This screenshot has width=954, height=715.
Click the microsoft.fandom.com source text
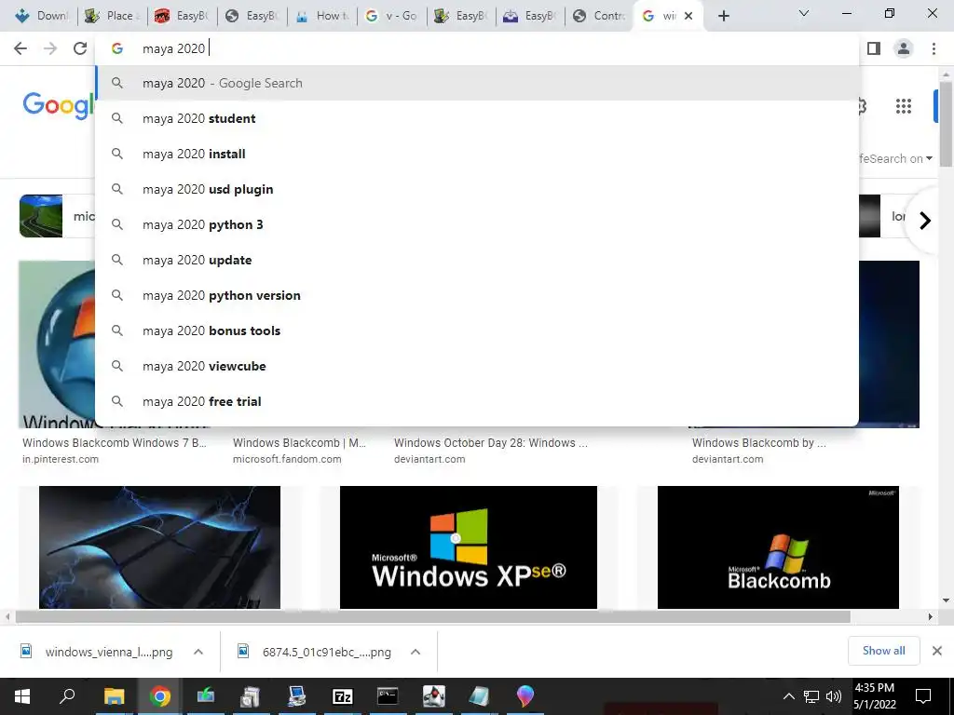click(x=287, y=459)
